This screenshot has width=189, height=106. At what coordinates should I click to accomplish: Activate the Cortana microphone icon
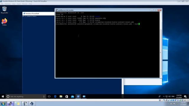(44, 97)
